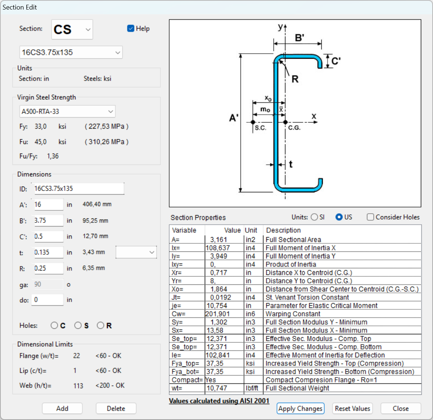Choose the S holes radio option
Screen dimensions: 433x420
coord(78,325)
